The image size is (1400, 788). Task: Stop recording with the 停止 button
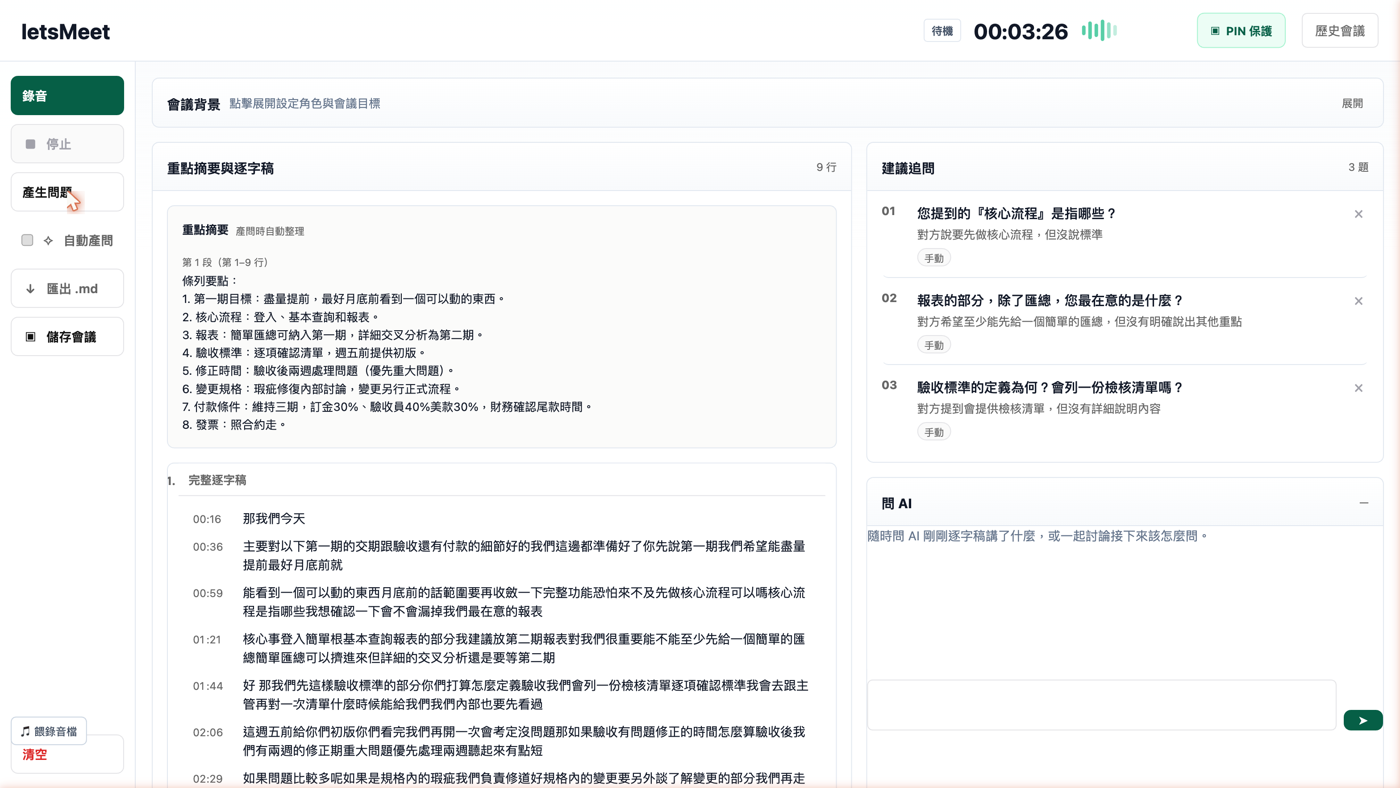[67, 144]
